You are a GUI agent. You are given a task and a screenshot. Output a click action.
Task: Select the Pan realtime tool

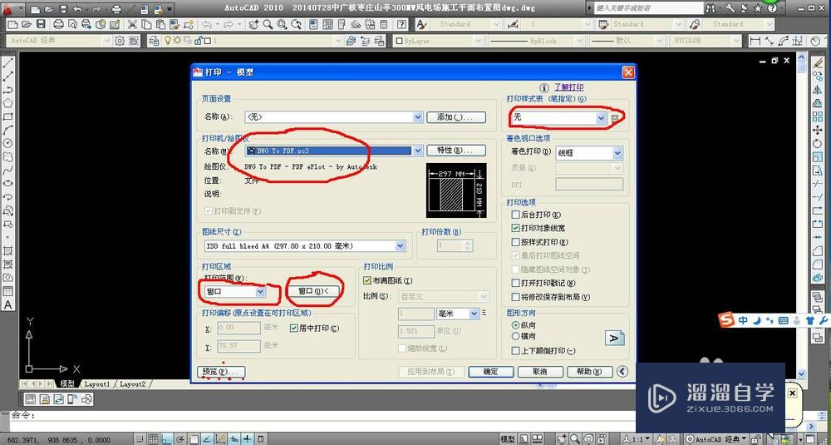(x=254, y=24)
